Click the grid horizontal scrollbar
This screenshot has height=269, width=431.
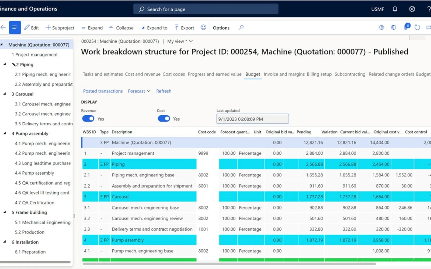(x=229, y=264)
